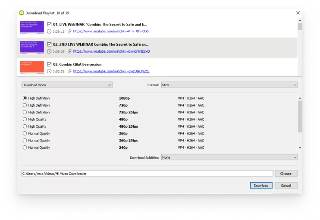320x220 pixels.
Task: Click playlist scrollbar up arrow
Action: (x=300, y=21)
